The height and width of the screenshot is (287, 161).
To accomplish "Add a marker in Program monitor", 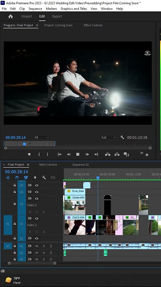I will [29, 155].
